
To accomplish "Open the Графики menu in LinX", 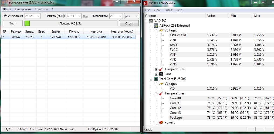I will coord(41,9).
